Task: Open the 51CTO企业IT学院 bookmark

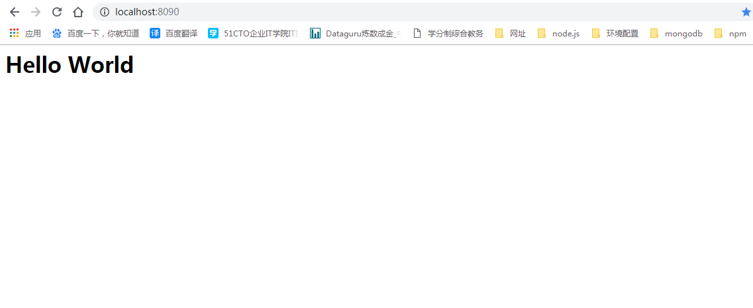Action: 253,33
